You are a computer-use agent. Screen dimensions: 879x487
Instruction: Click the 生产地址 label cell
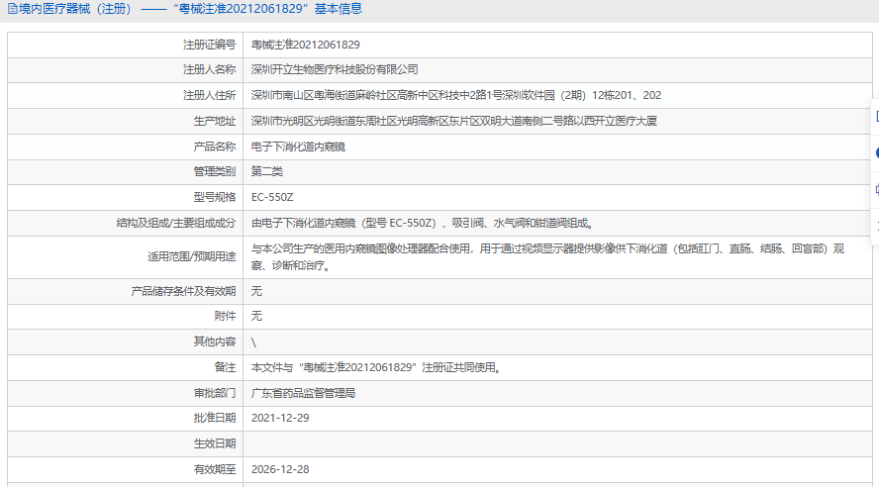pyautogui.click(x=125, y=121)
